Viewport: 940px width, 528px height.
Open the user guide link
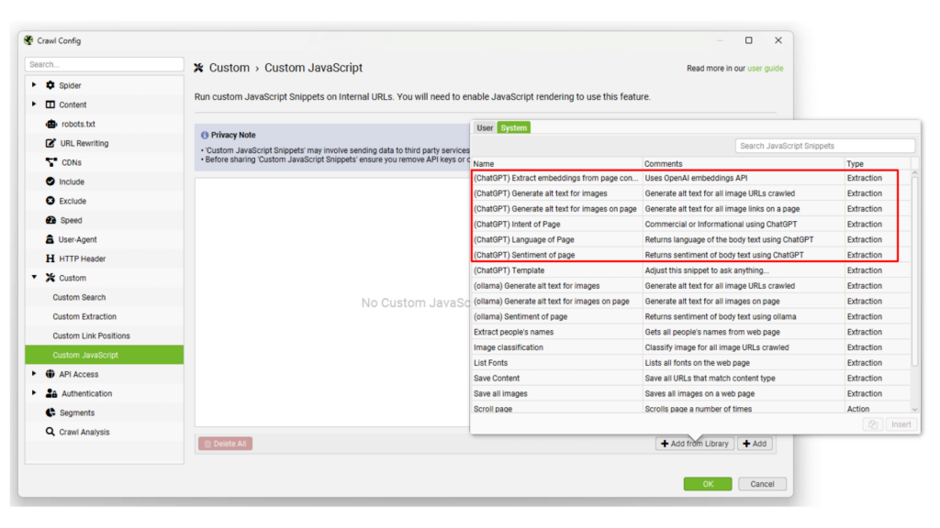[x=765, y=68]
